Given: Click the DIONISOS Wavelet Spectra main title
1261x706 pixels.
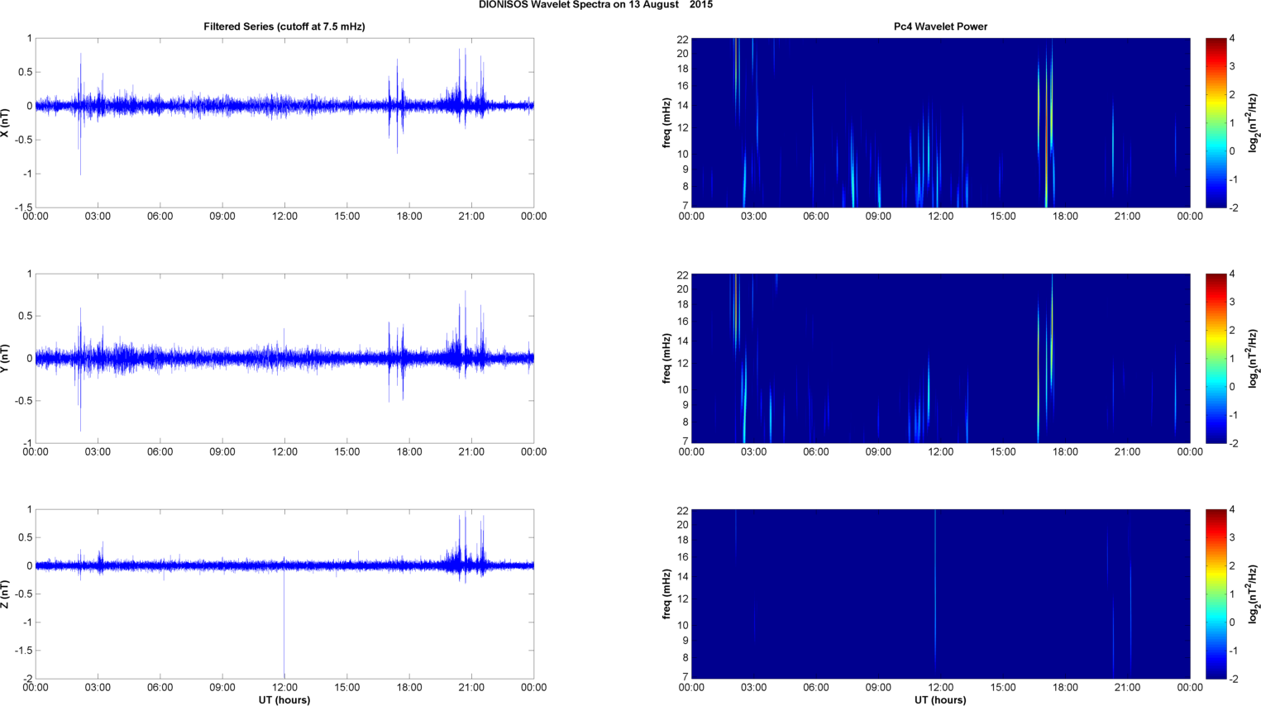Looking at the screenshot, I should 595,5.
